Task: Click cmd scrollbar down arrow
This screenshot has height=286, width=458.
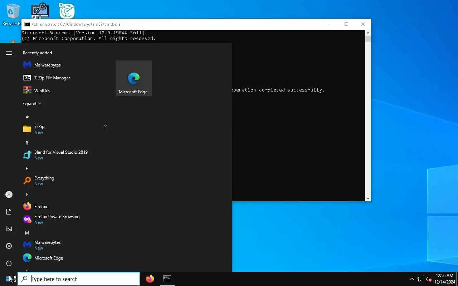Action: pyautogui.click(x=368, y=198)
